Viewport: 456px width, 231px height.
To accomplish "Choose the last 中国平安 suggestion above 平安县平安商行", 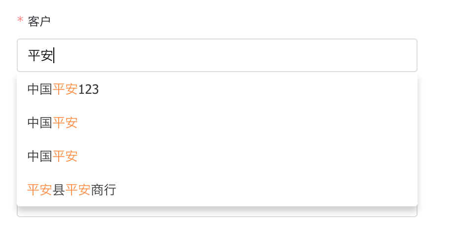I will [217, 156].
